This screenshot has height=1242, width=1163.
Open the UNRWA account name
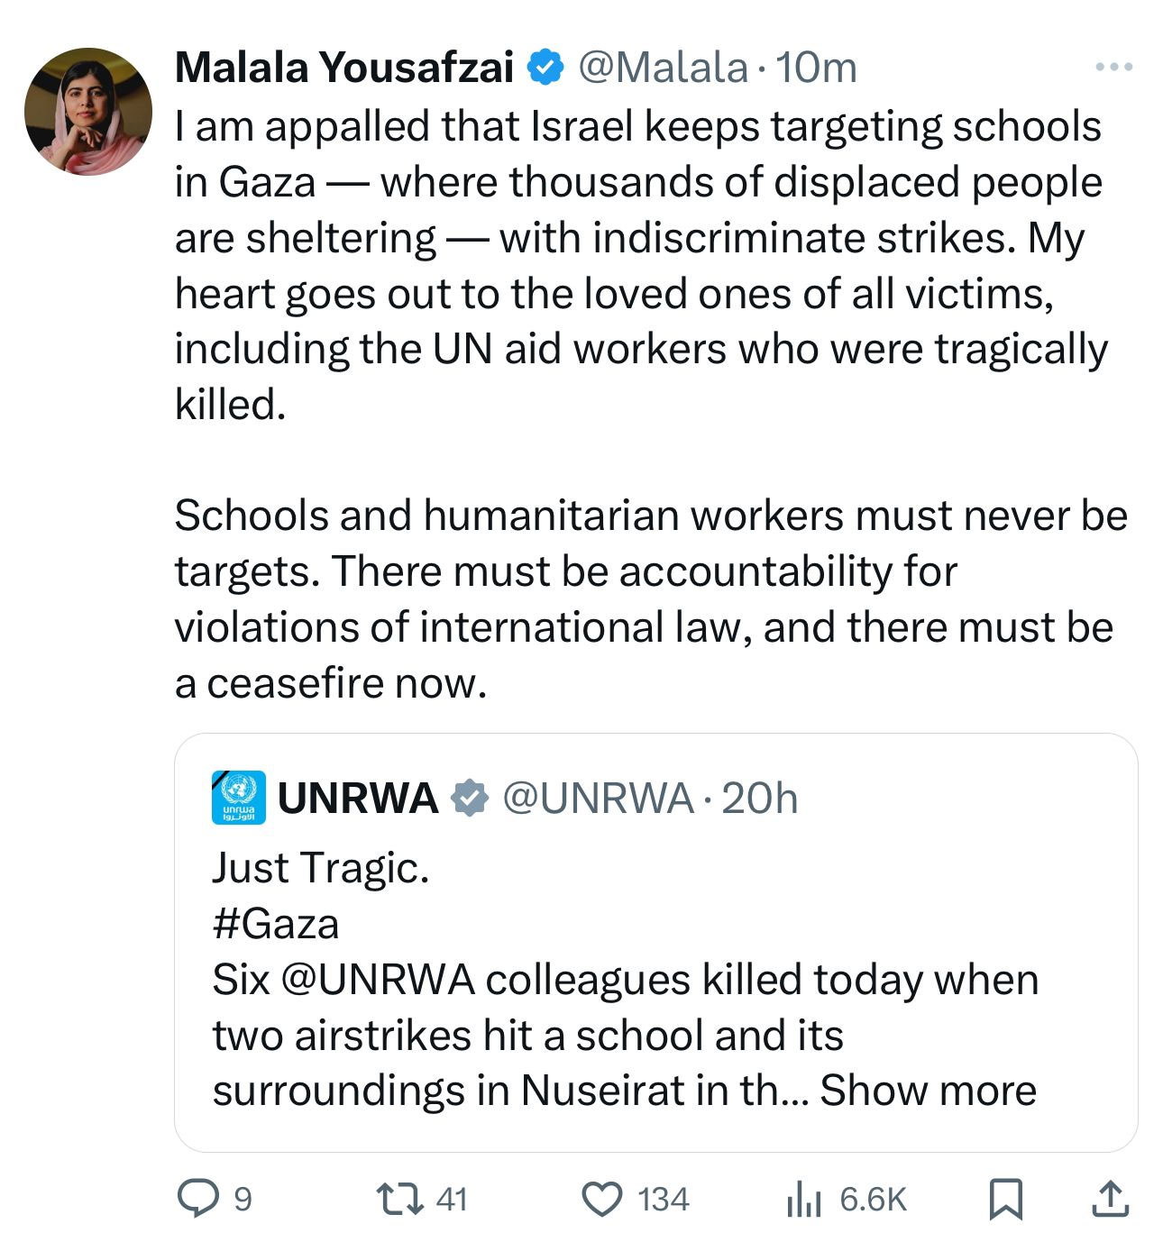358,799
